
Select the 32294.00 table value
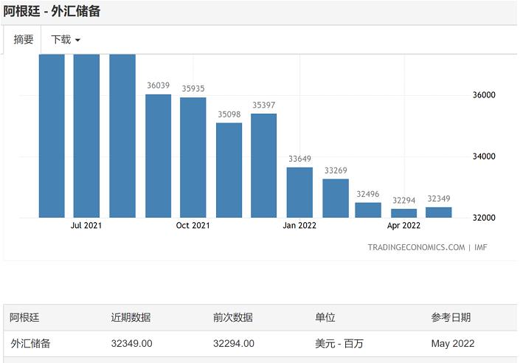point(234,343)
